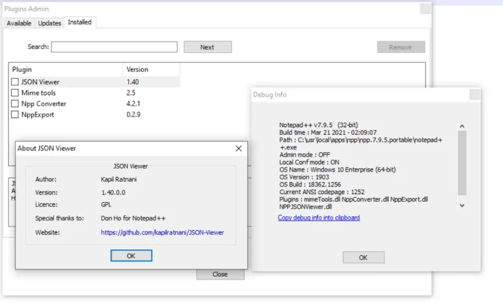This screenshot has height=303, width=503.
Task: Open the Updates tab
Action: 50,23
